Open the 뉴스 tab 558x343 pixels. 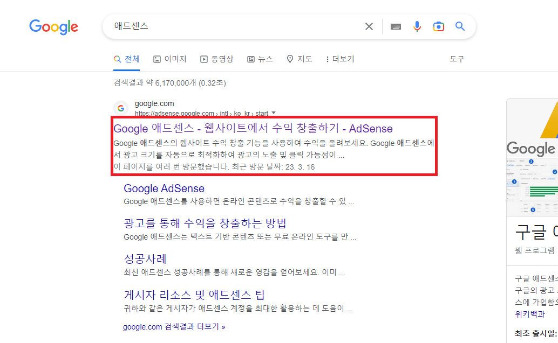[x=260, y=59]
